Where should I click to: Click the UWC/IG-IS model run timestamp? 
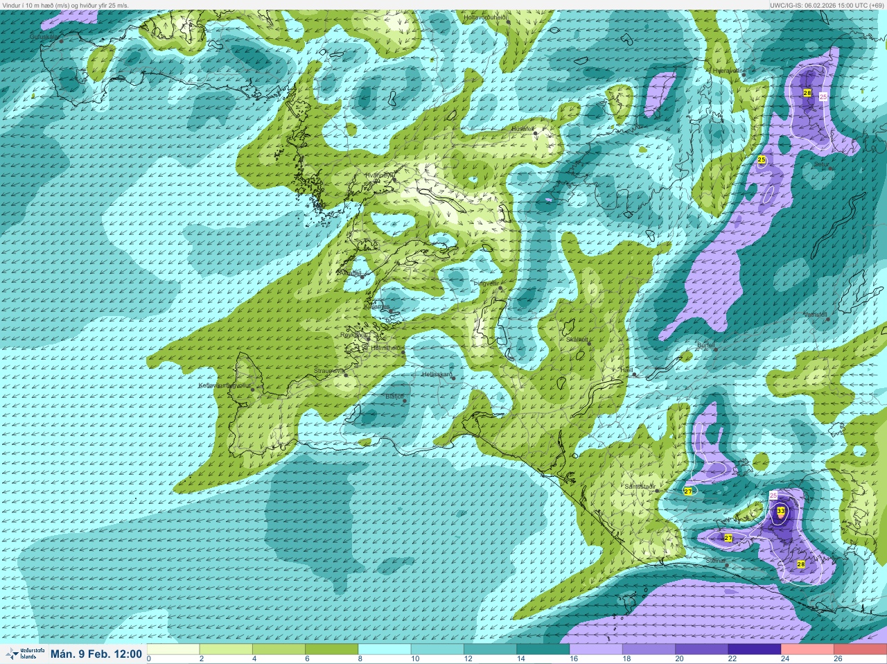point(827,5)
